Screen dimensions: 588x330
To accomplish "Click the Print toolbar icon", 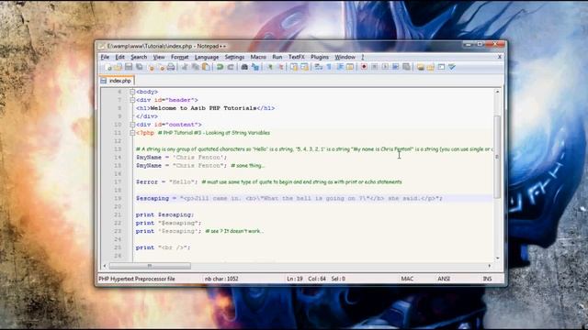I will click(x=171, y=67).
